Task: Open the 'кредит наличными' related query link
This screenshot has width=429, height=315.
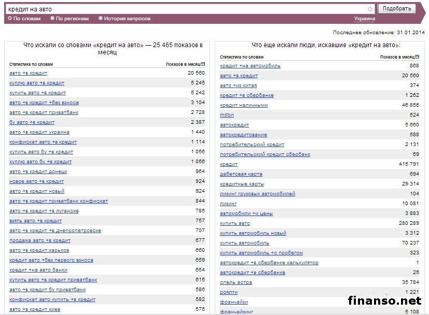Action: tap(244, 105)
